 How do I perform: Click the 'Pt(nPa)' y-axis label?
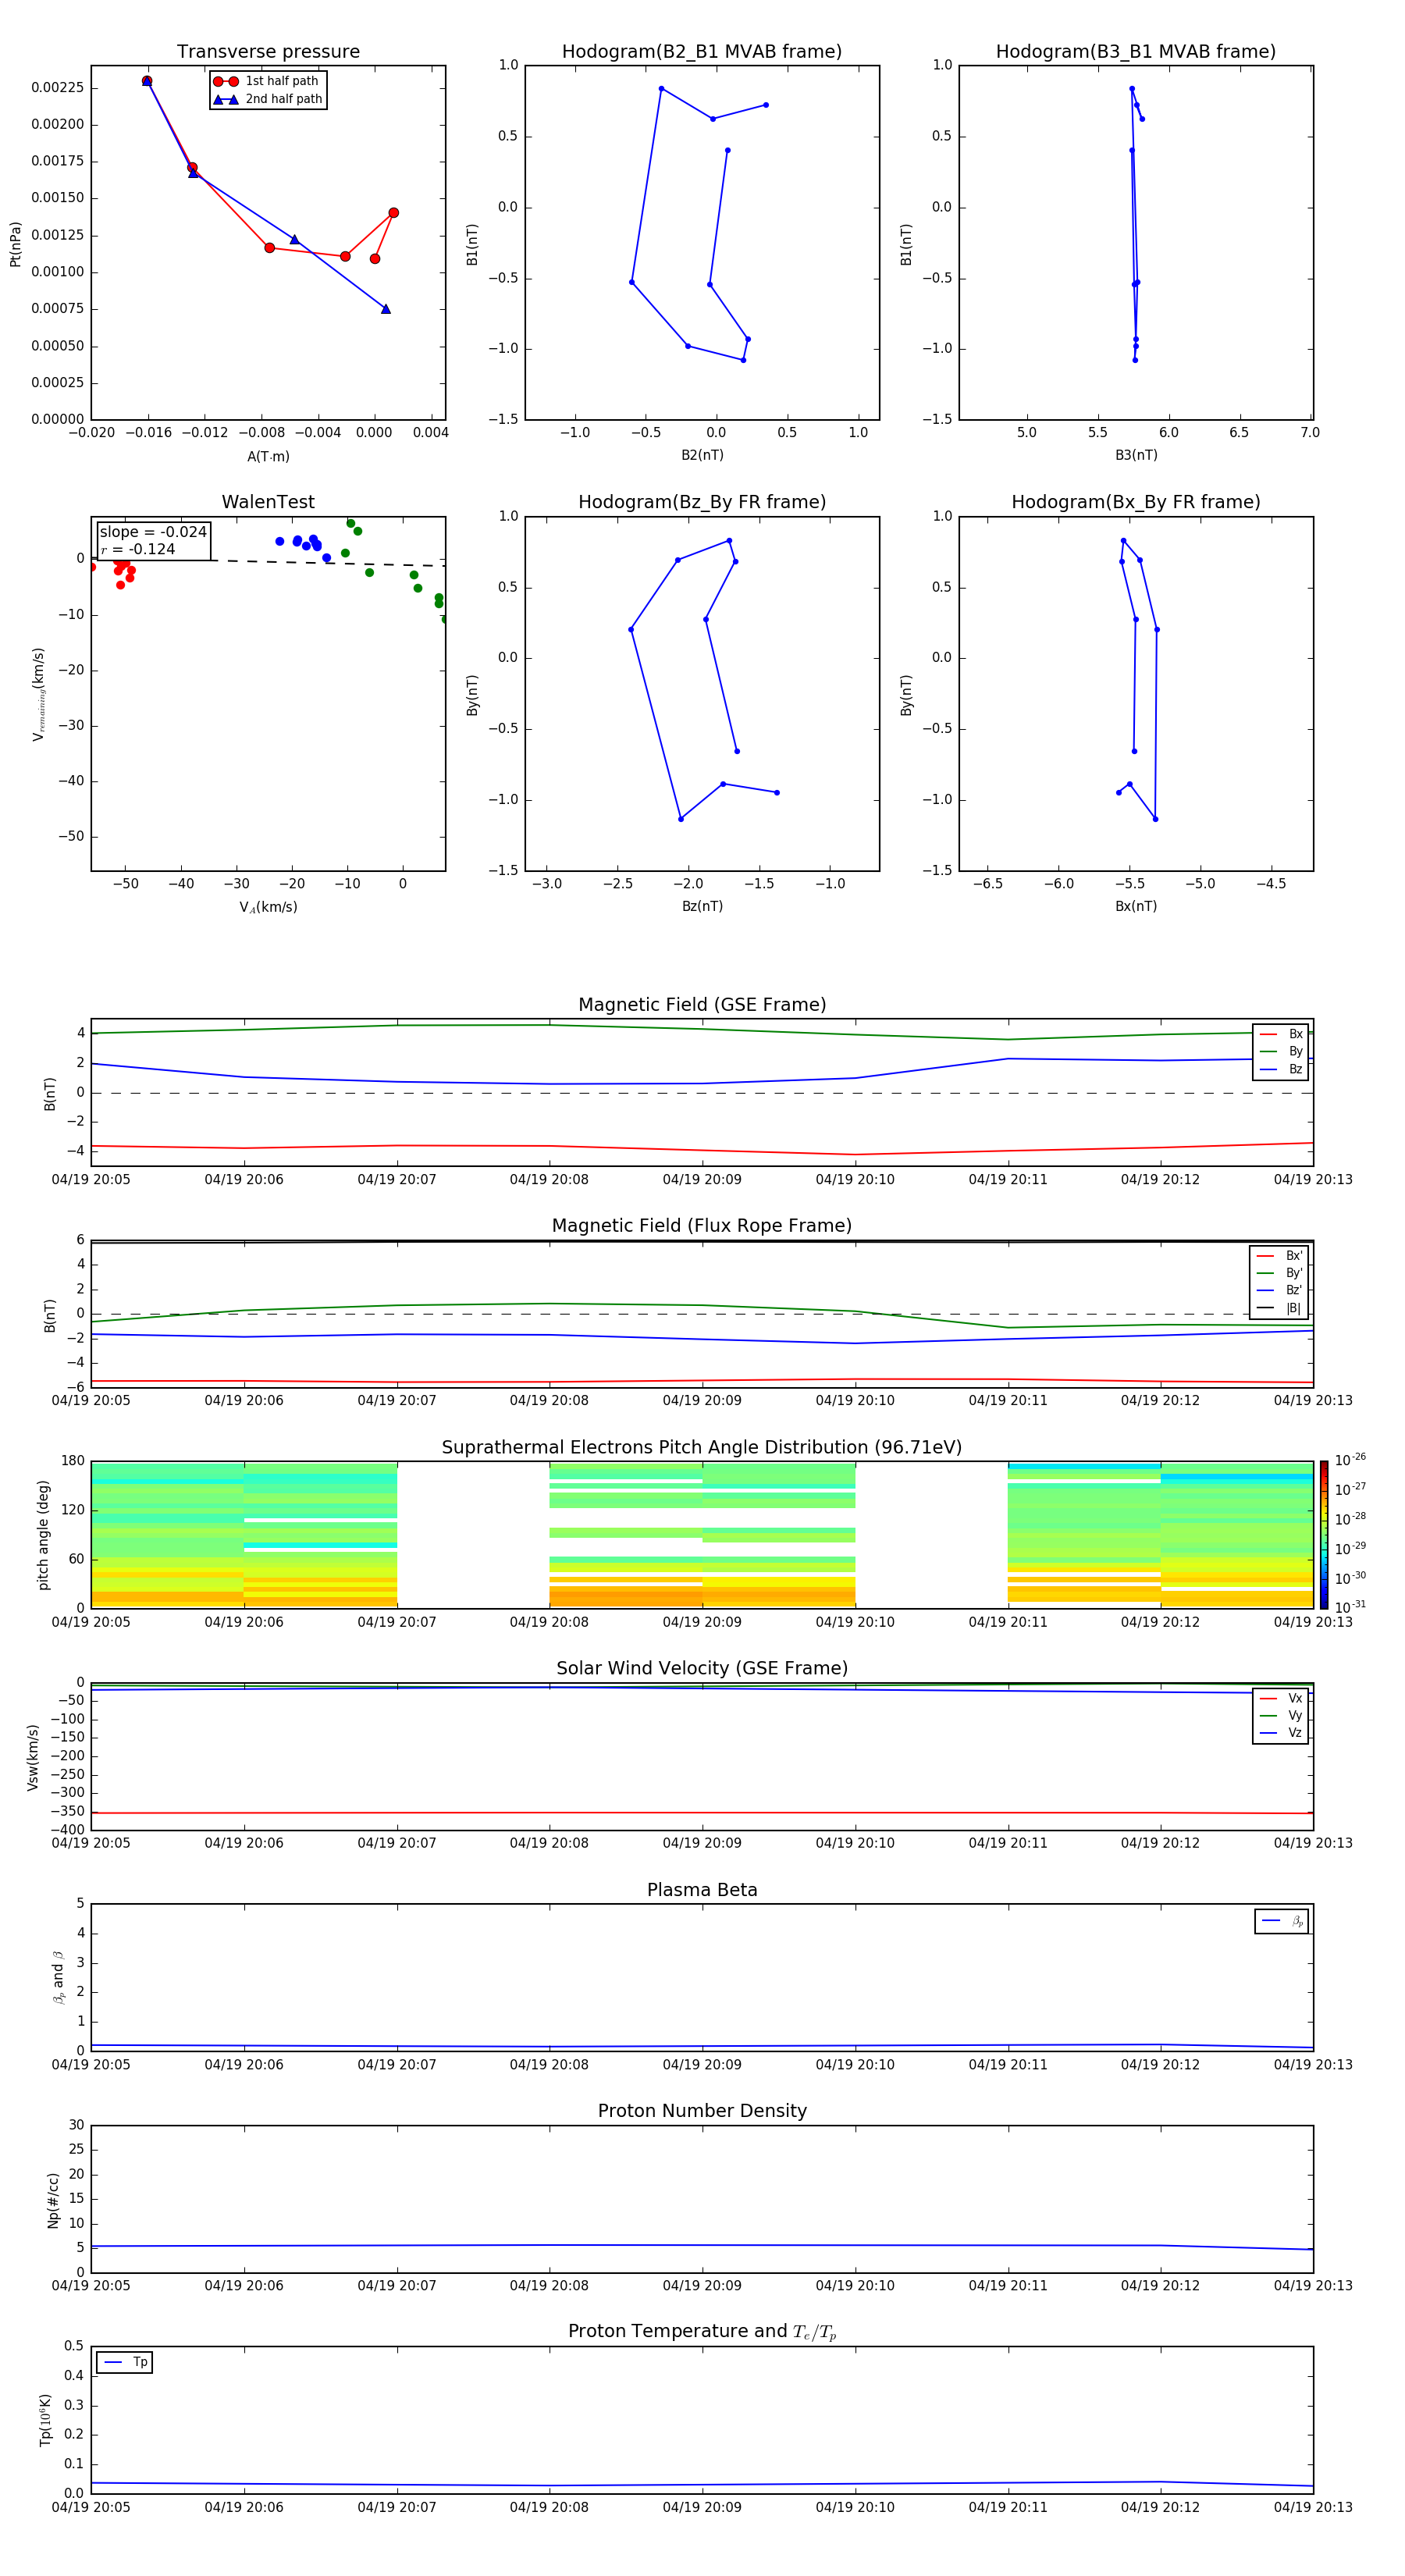(15, 243)
